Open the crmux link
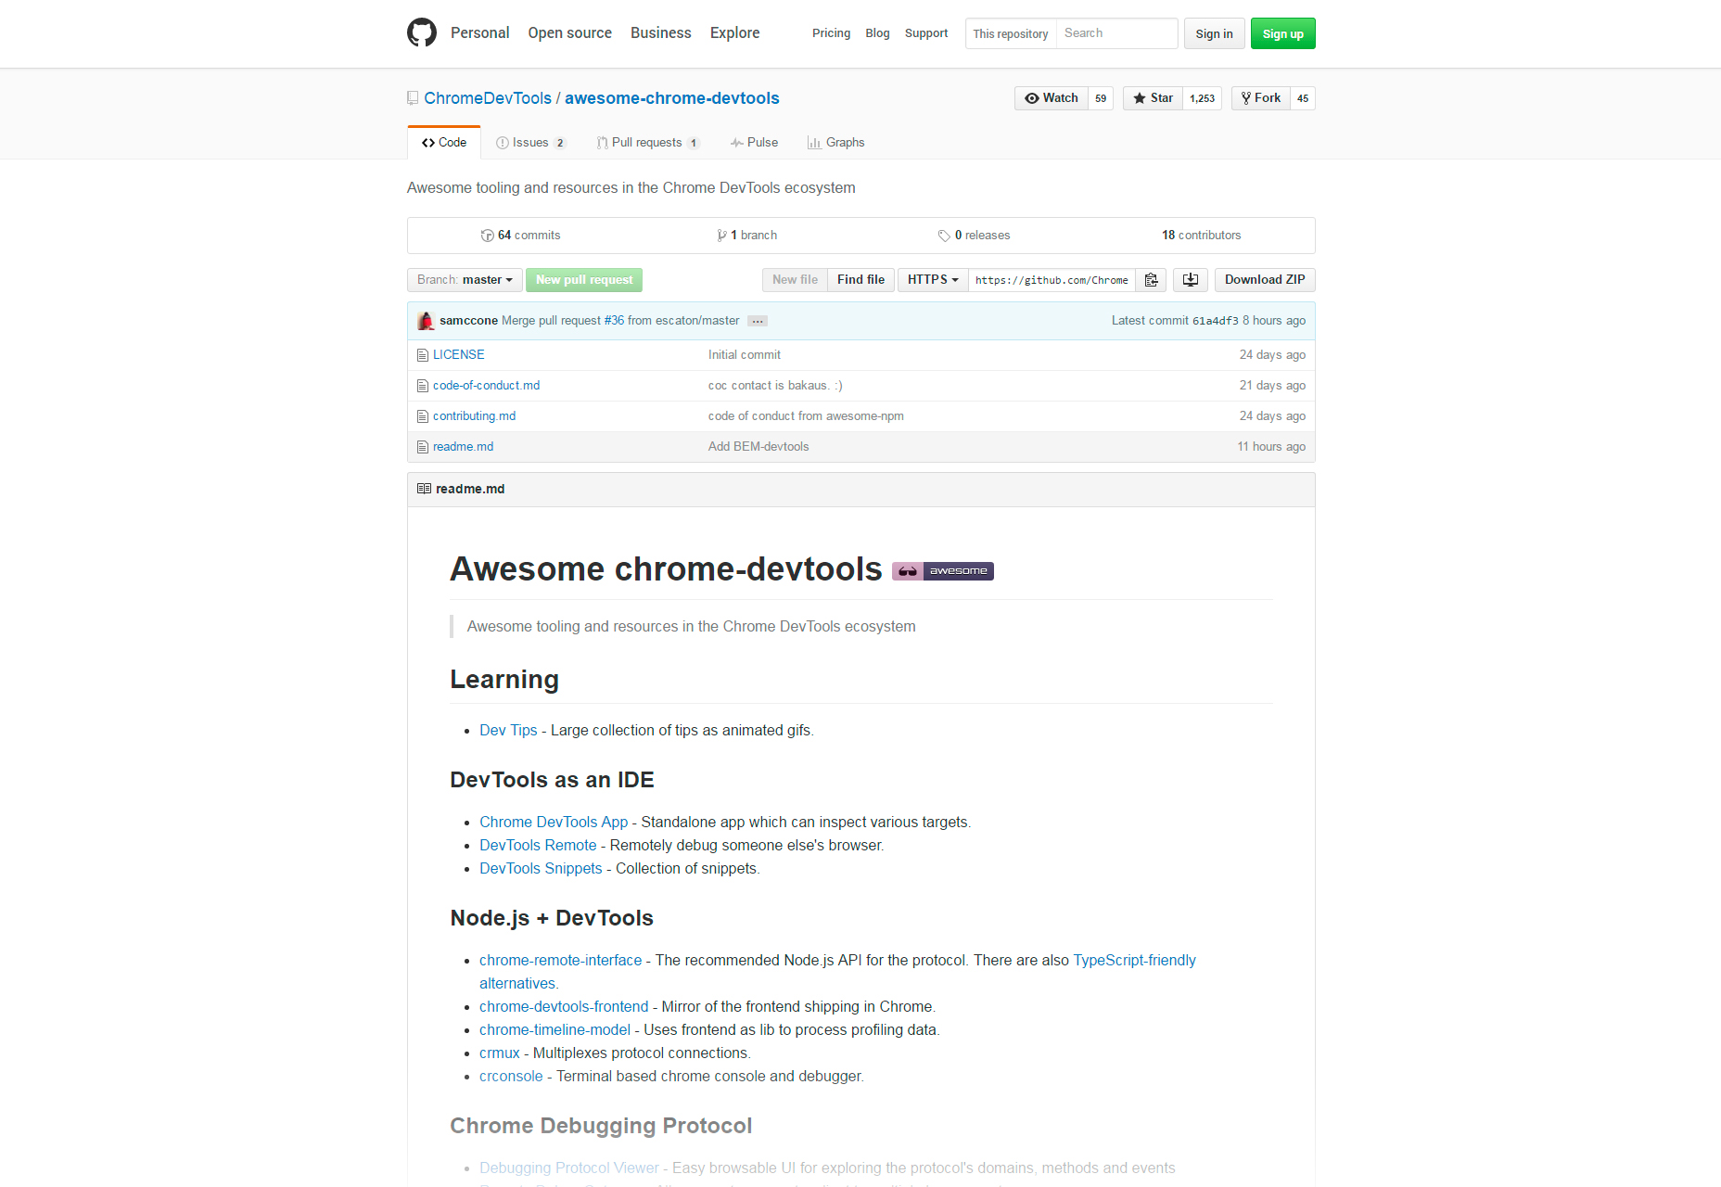 [500, 1053]
